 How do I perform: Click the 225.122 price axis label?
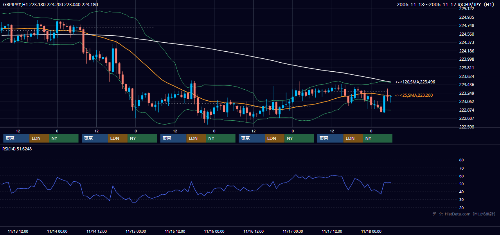467,9
